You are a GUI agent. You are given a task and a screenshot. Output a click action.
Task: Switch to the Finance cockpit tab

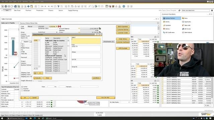(x=51, y=10)
